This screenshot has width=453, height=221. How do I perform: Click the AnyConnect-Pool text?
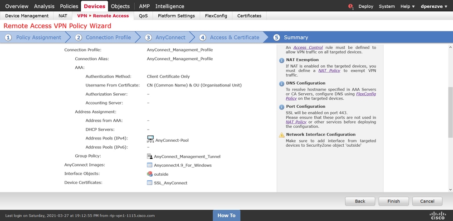pyautogui.click(x=172, y=140)
